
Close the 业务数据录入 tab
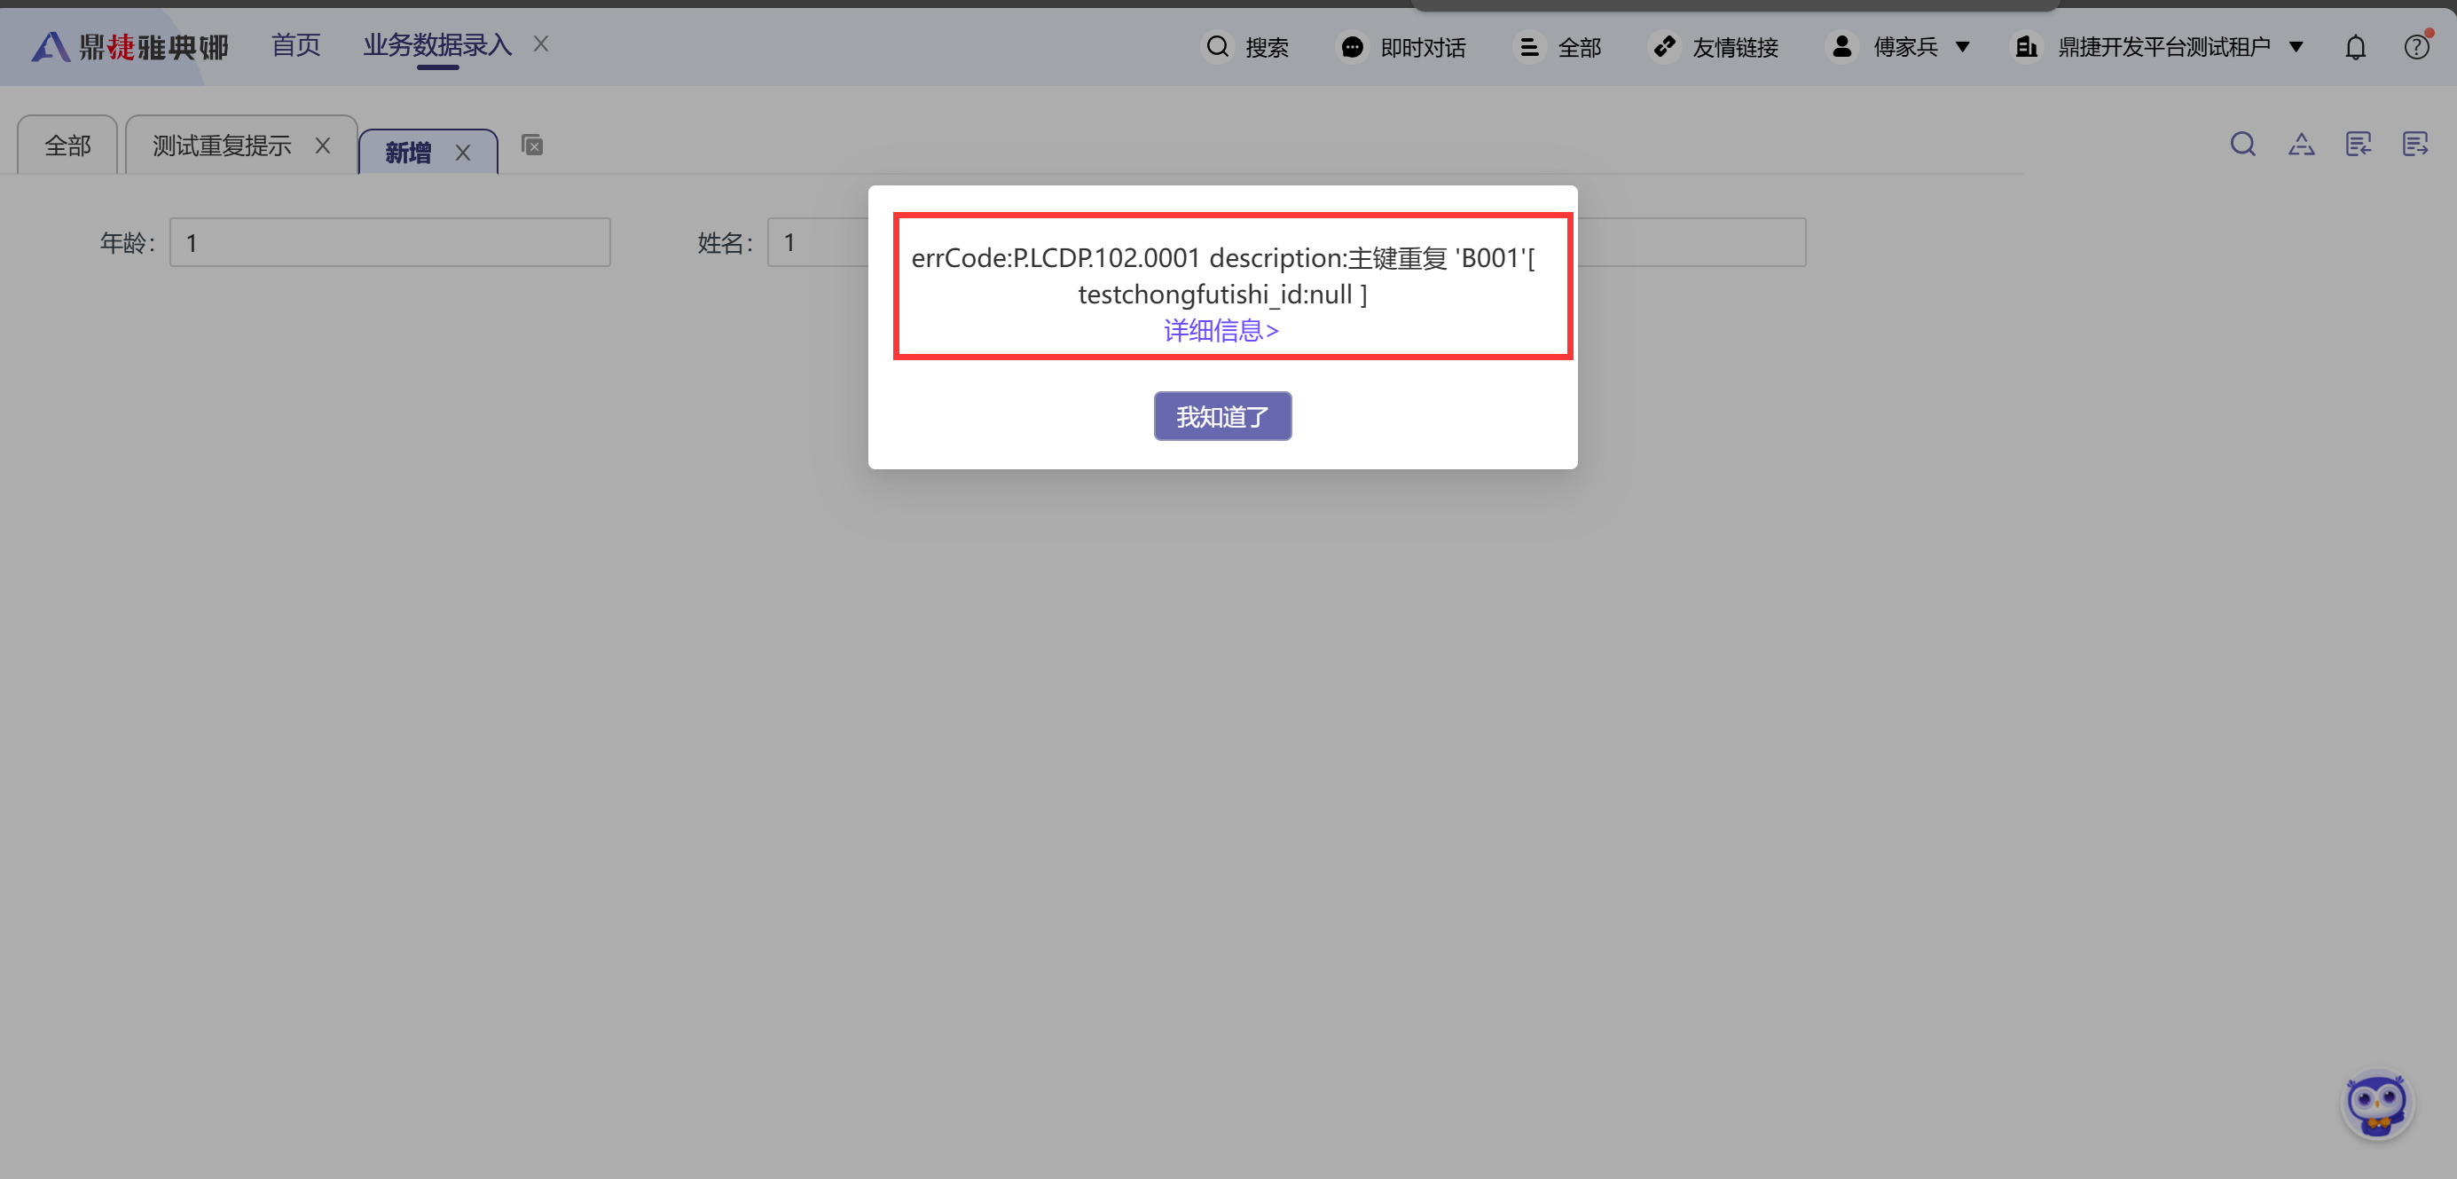(x=541, y=43)
